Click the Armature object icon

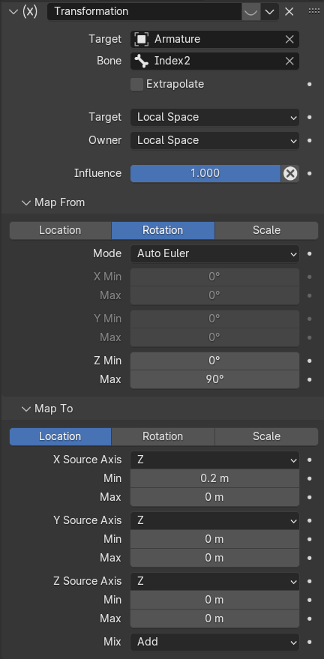(142, 39)
